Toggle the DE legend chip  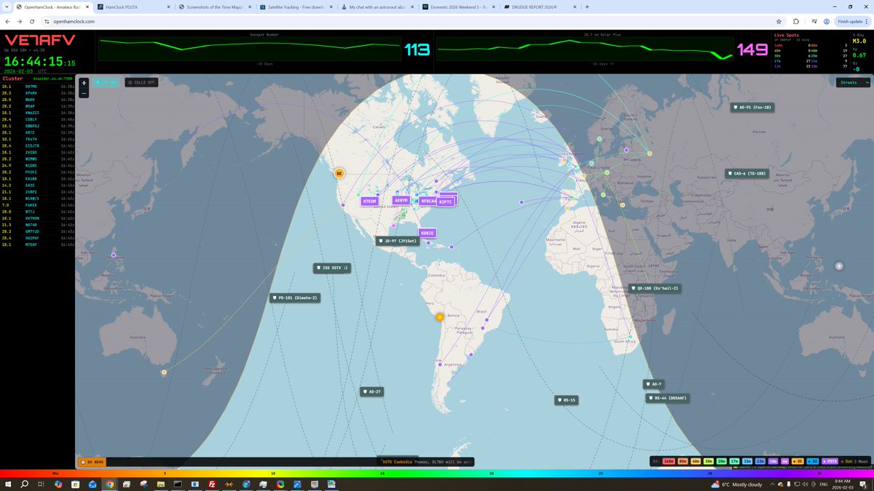[798, 461]
